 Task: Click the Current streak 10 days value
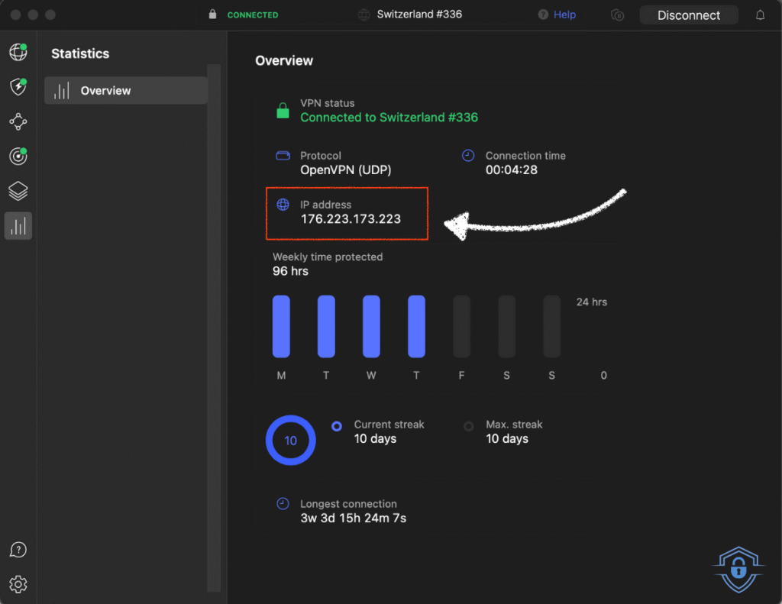click(375, 439)
